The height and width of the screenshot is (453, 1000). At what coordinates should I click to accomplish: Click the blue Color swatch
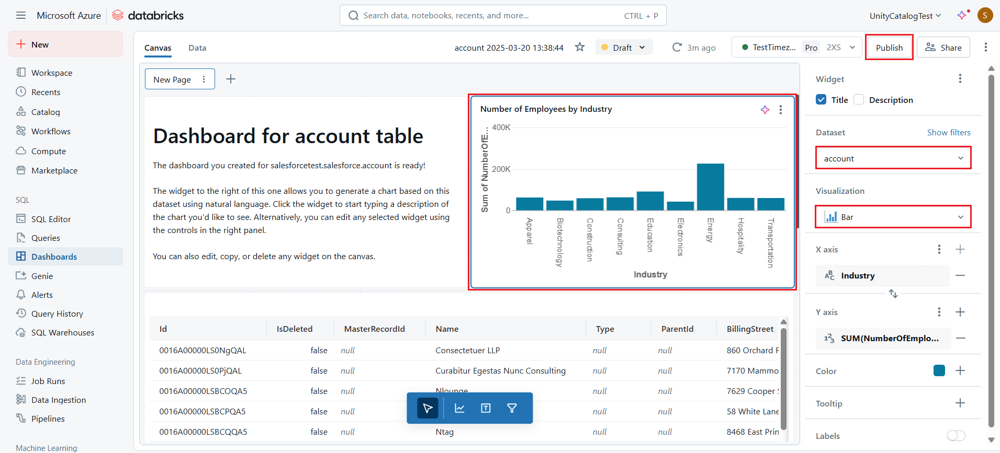(x=939, y=370)
